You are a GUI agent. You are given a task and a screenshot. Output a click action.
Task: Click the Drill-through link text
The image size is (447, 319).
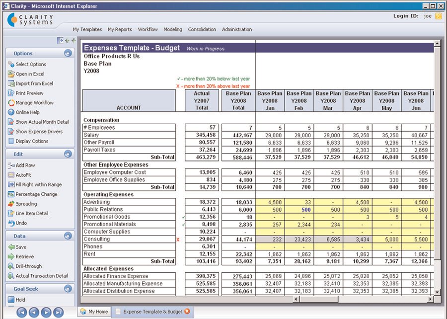click(28, 266)
